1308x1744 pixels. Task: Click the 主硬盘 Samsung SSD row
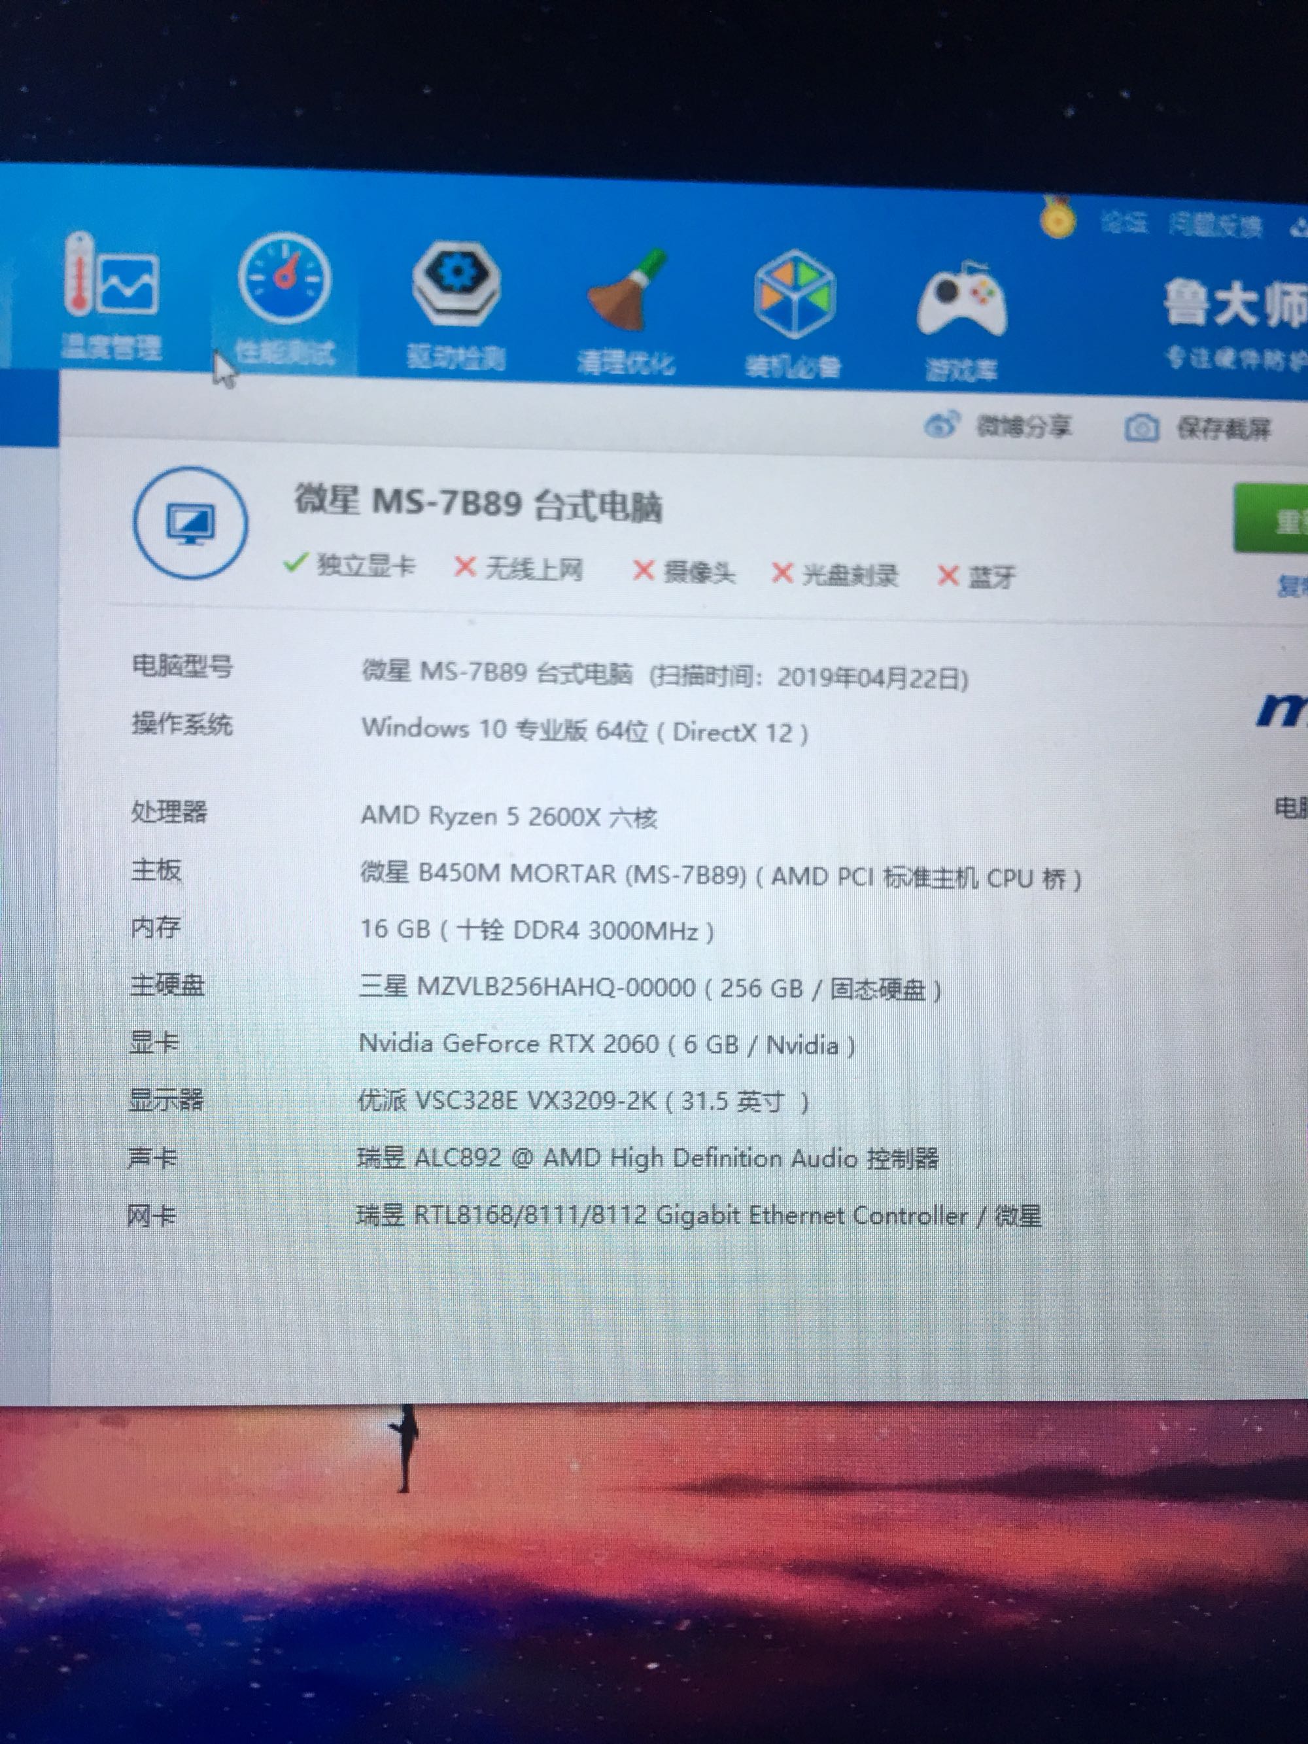pyautogui.click(x=648, y=987)
